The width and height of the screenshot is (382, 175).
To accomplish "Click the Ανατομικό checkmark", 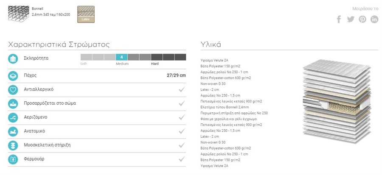I will point(182,131).
